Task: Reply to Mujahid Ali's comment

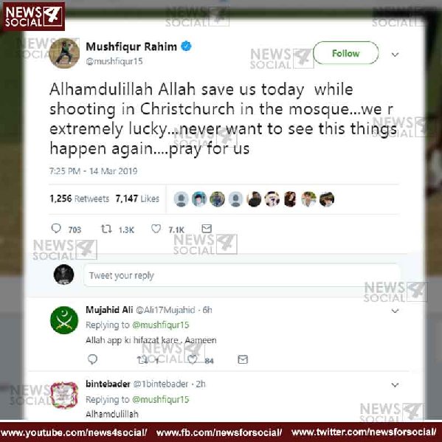Action: click(x=92, y=359)
